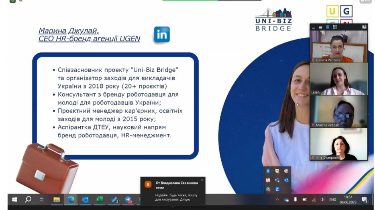
Task: Switch to Microsoft Edge in taskbar
Action: click(x=71, y=200)
